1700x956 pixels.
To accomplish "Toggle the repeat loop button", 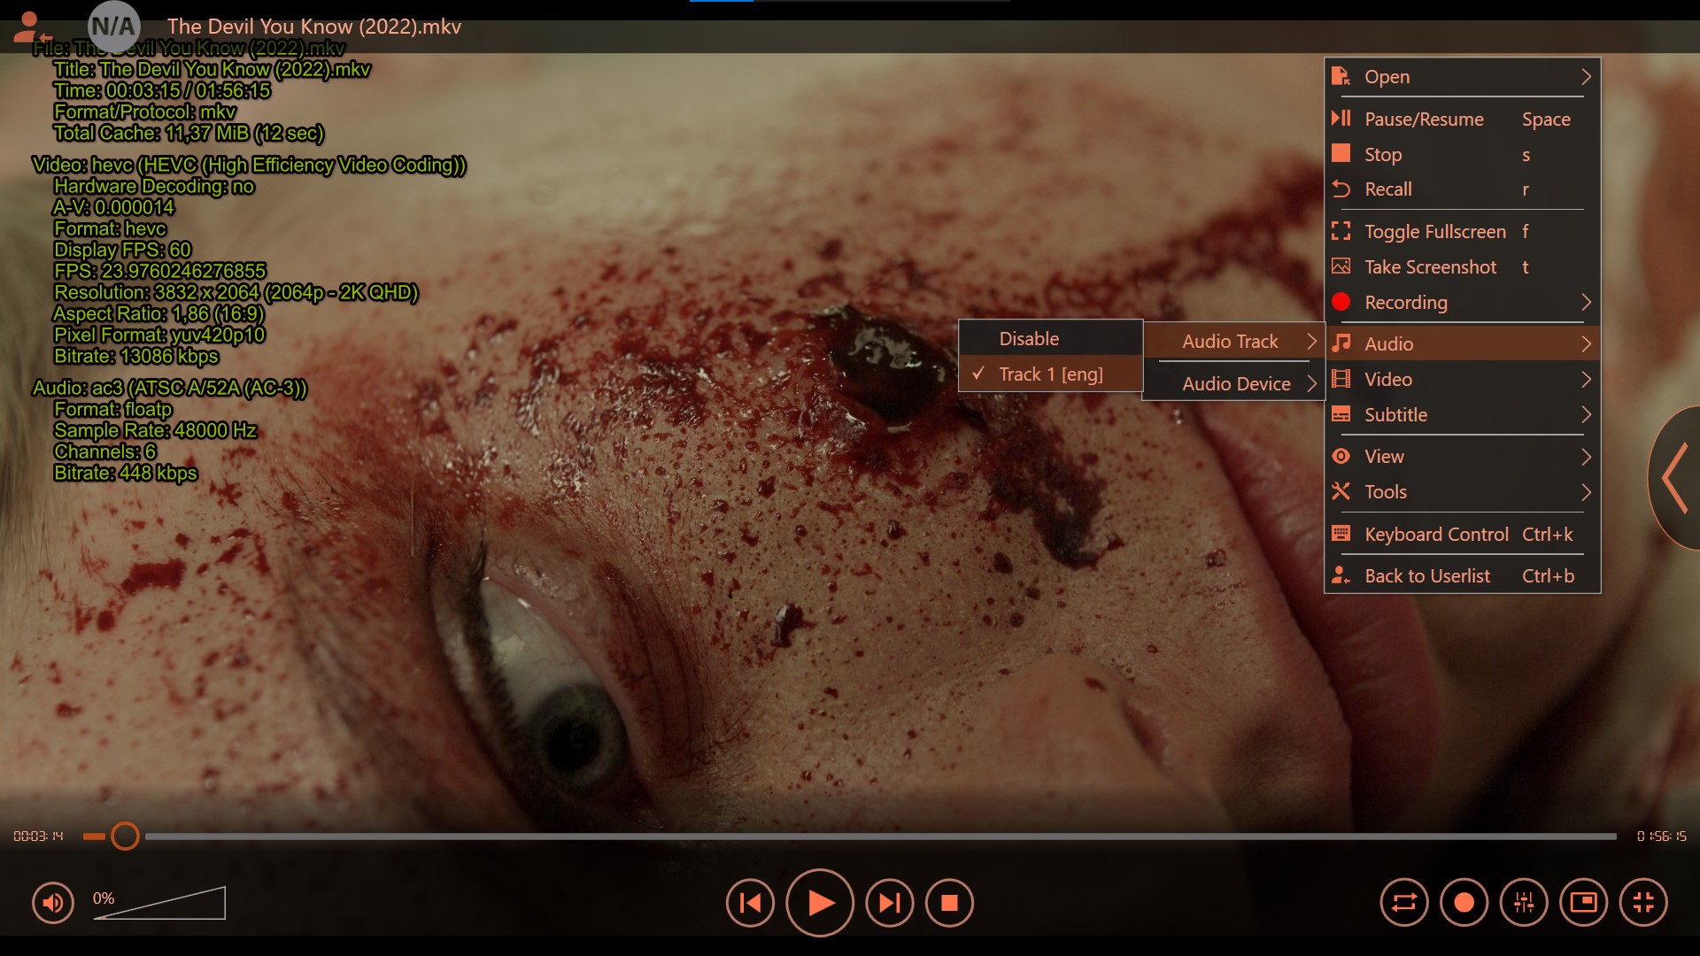I will (x=1404, y=902).
